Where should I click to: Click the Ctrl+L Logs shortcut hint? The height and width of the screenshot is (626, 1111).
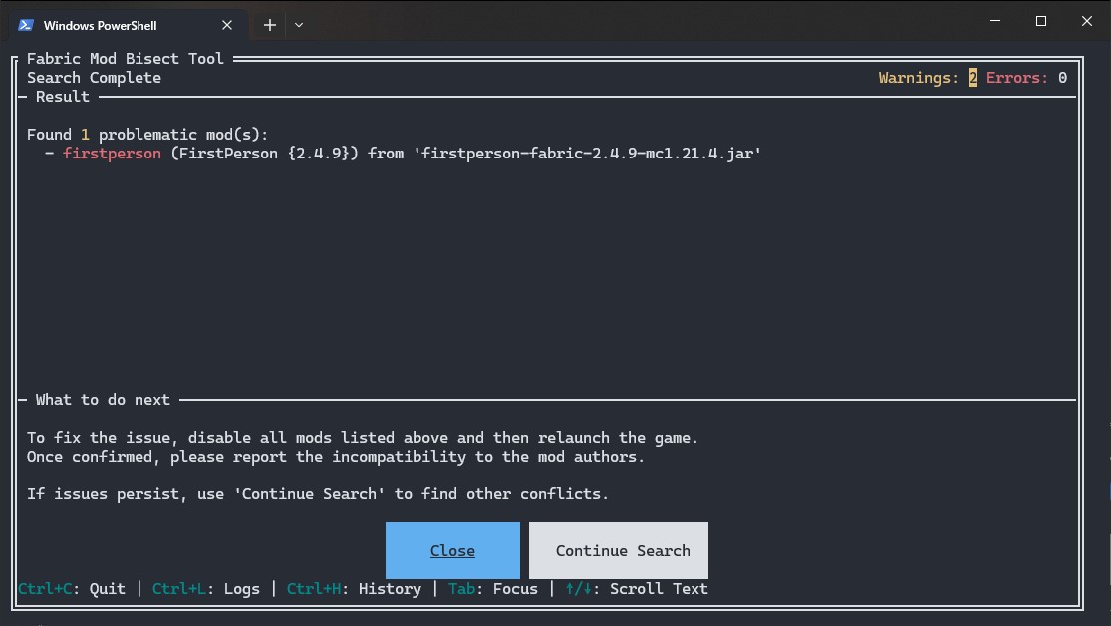(x=206, y=588)
